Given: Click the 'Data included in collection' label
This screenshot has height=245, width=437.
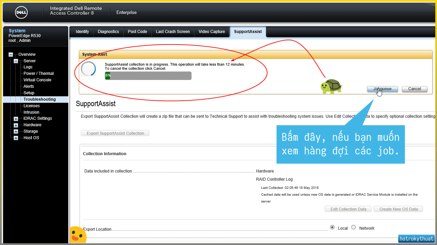Looking at the screenshot, I should point(108,171).
